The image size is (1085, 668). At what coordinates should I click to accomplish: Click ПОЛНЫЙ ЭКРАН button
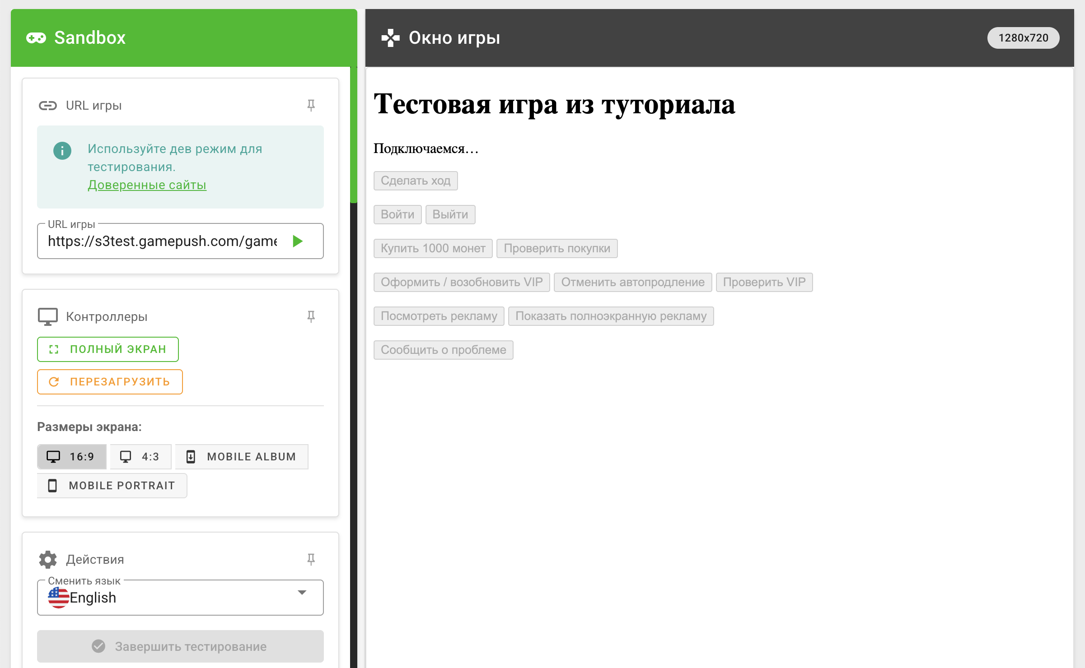click(108, 349)
